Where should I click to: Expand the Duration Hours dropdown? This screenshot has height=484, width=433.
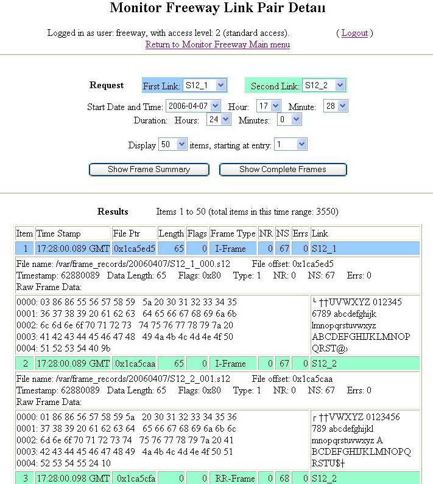219,120
